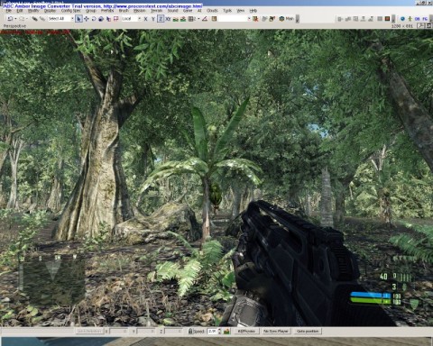Open the Terrain menu
The height and width of the screenshot is (346, 433).
click(156, 11)
